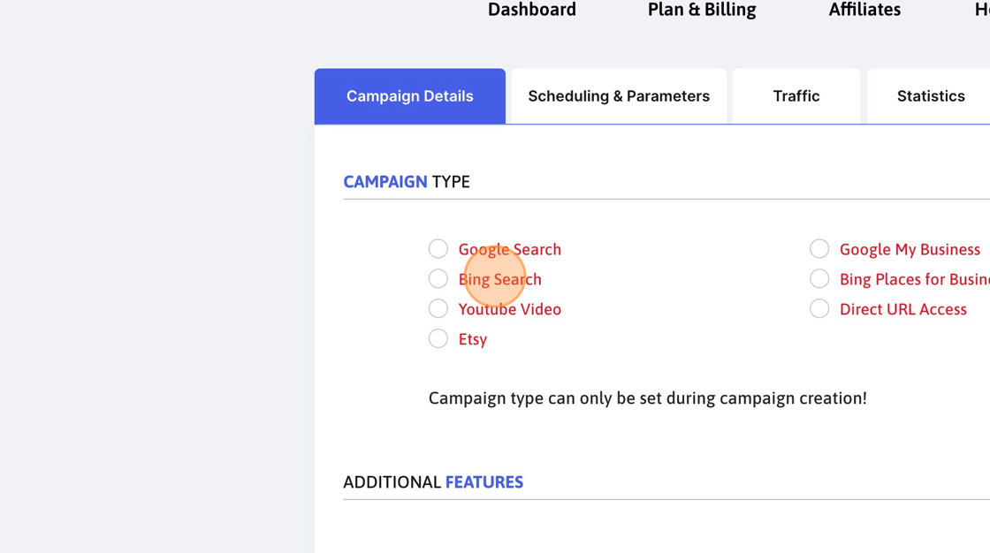Choose the Bing Places for Business radio circle
Viewport: 990px width, 553px height.
tap(819, 278)
